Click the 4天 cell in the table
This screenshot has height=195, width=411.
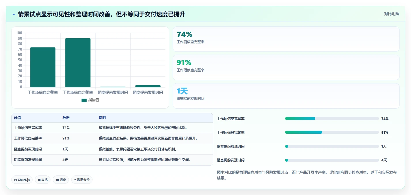[x=65, y=160]
